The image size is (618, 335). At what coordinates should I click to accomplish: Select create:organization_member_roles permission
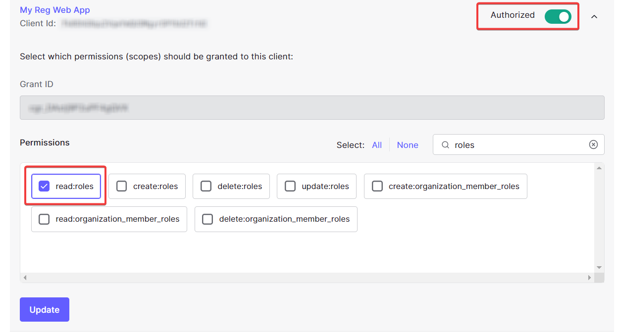377,187
